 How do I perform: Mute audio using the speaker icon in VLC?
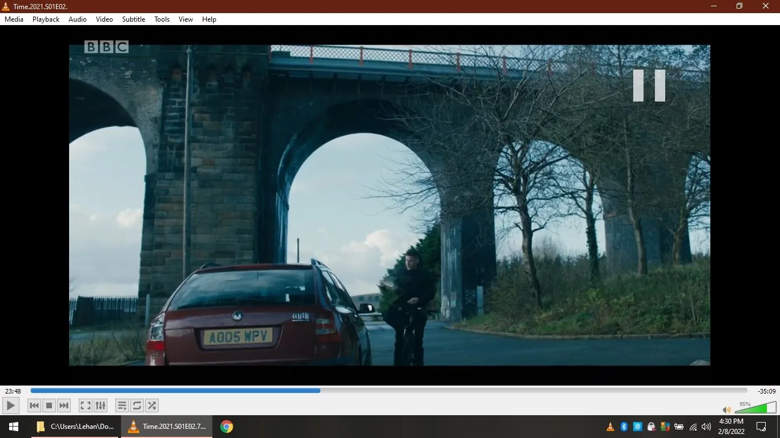(x=727, y=409)
